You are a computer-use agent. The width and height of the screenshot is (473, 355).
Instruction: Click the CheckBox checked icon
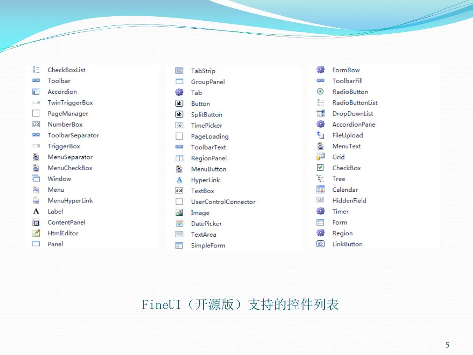[321, 167]
